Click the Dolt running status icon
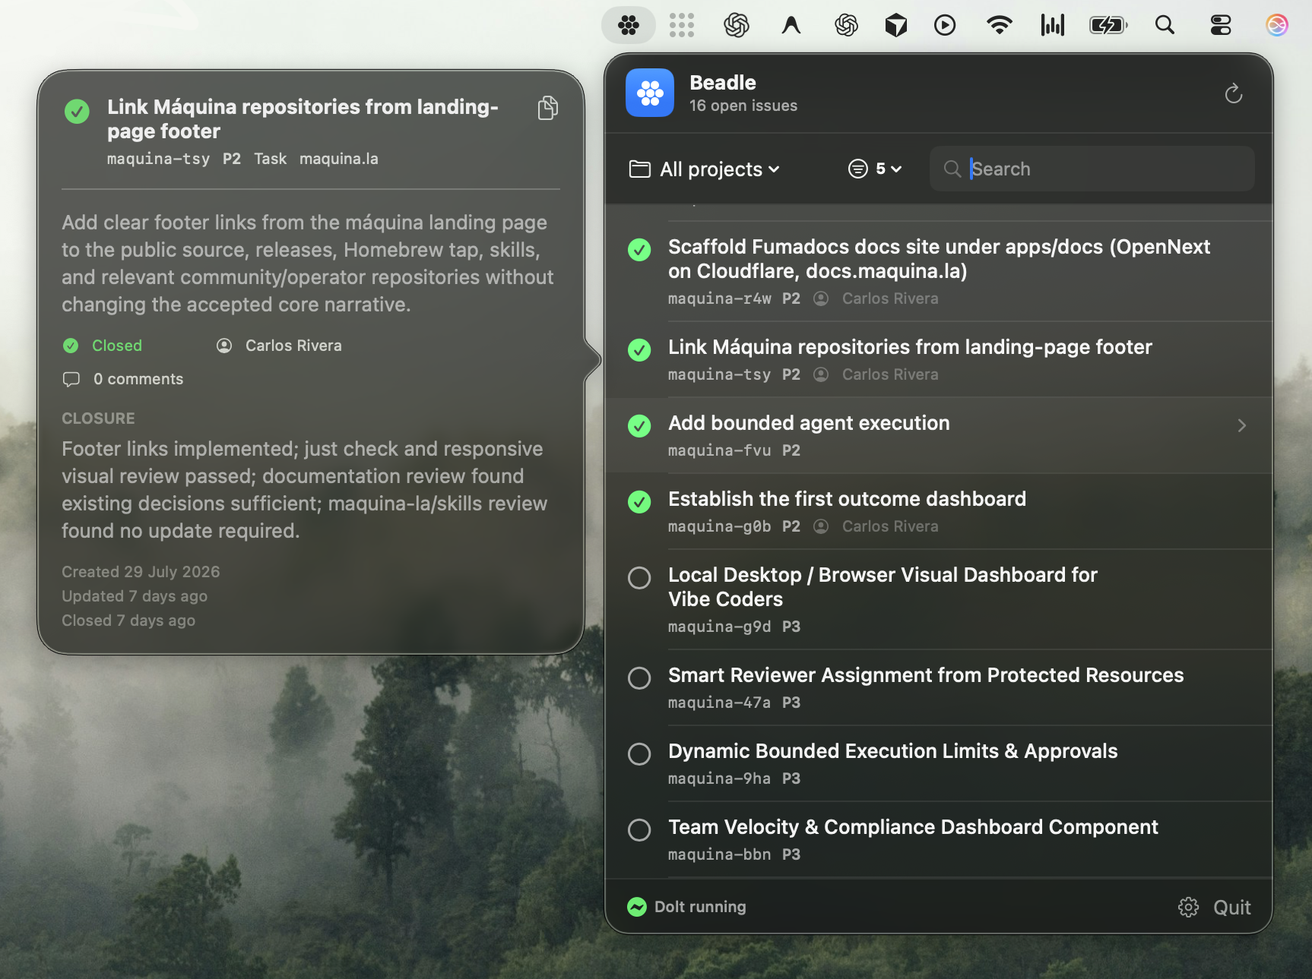 pyautogui.click(x=637, y=907)
